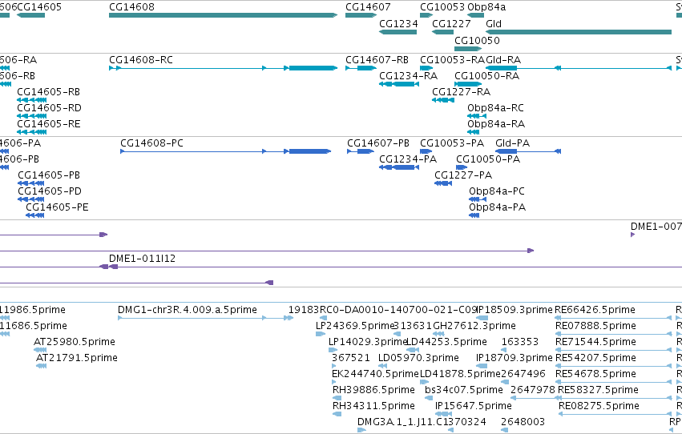This screenshot has width=682, height=434.
Task: Click the Obp84a-RA transcript
Action: point(473,132)
